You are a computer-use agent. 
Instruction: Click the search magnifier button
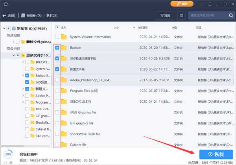click(231, 15)
